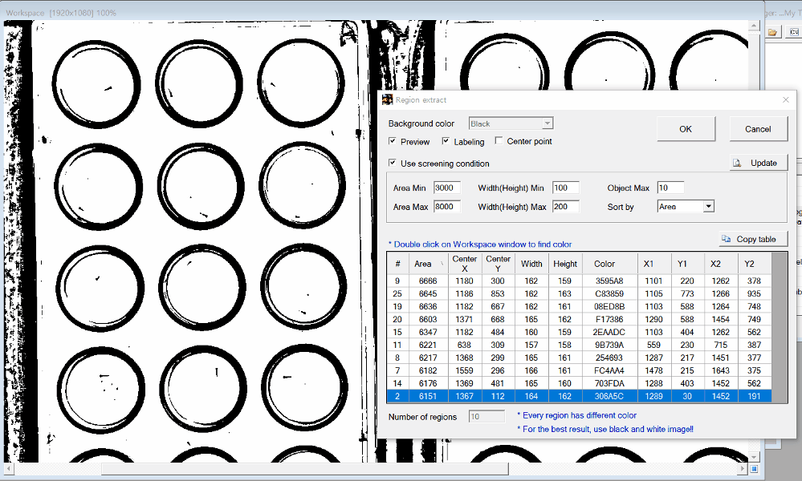This screenshot has height=481, width=802.
Task: Click the Region extract dialog title icon
Action: pos(387,99)
